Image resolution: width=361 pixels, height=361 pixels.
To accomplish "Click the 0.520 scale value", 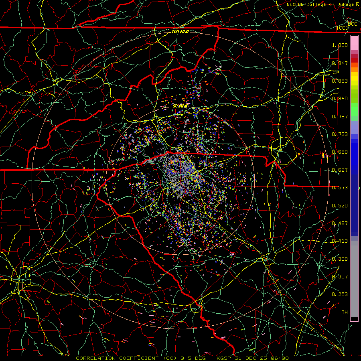I will 340,206.
